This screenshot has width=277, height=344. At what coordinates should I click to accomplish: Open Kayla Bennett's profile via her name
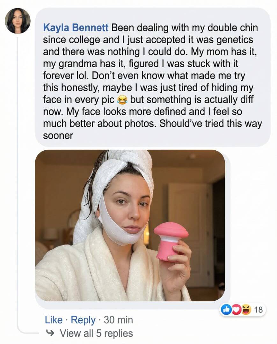76,28
